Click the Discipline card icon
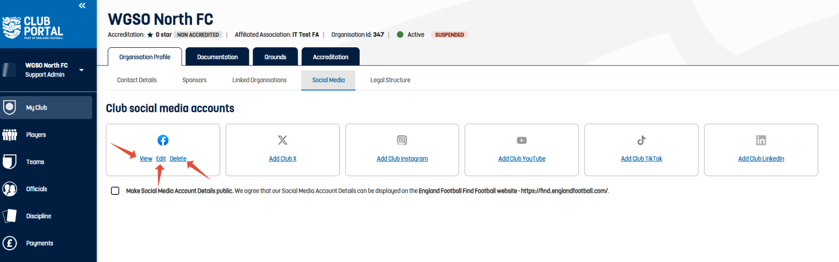The image size is (839, 262). pyautogui.click(x=9, y=216)
